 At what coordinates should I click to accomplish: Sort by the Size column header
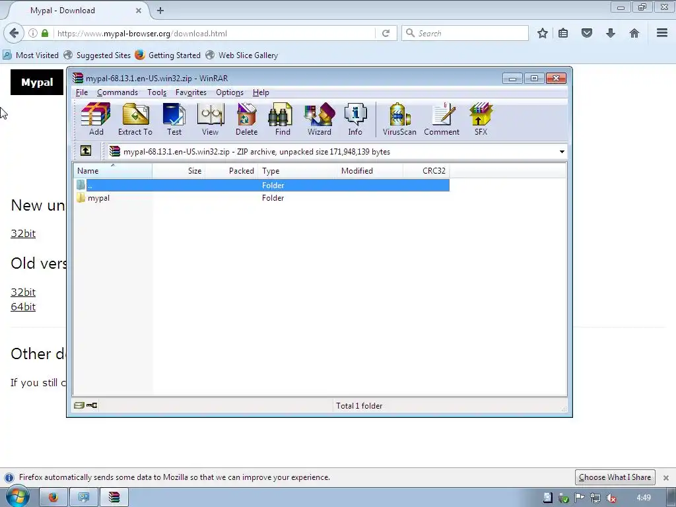click(178, 171)
